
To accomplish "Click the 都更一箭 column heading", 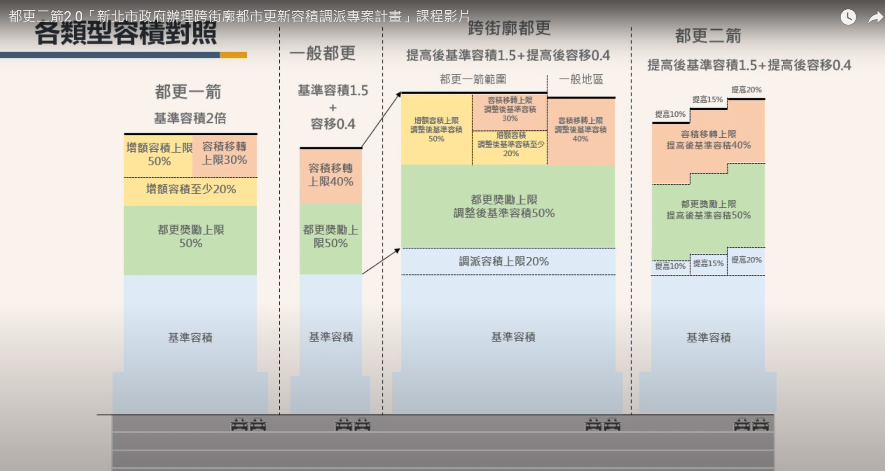I will point(188,91).
